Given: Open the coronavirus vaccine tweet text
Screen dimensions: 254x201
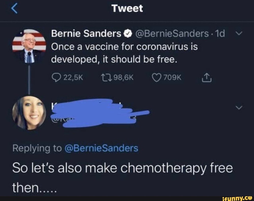Looking at the screenshot, I should [x=124, y=53].
